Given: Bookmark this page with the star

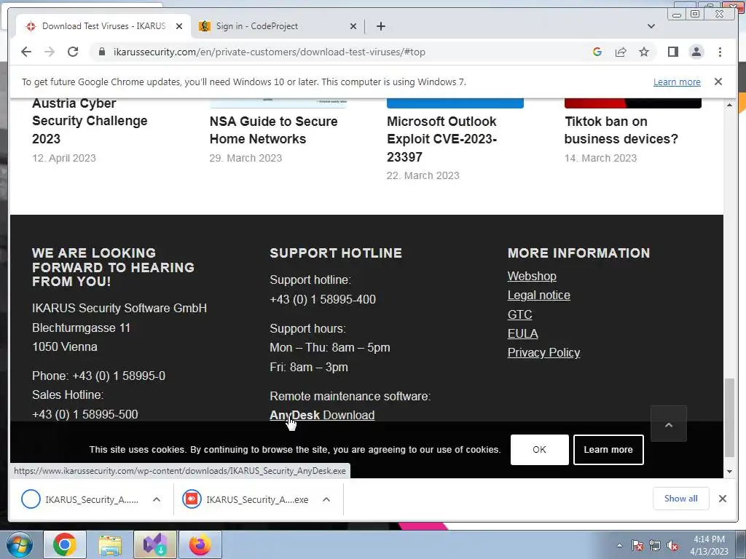Looking at the screenshot, I should [644, 52].
